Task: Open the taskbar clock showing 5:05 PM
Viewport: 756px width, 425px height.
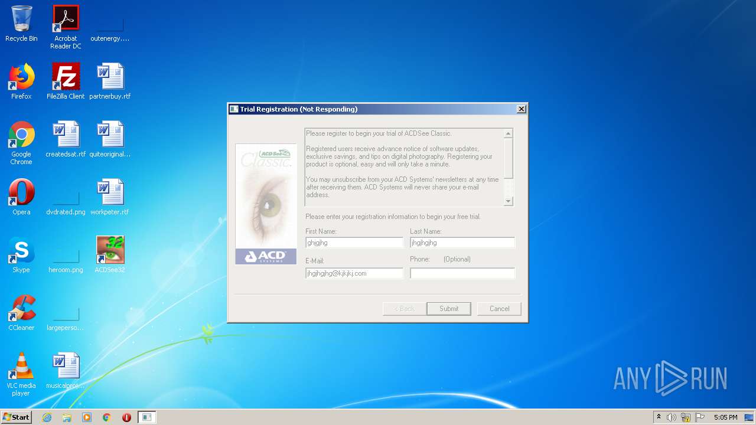Action: (x=725, y=417)
